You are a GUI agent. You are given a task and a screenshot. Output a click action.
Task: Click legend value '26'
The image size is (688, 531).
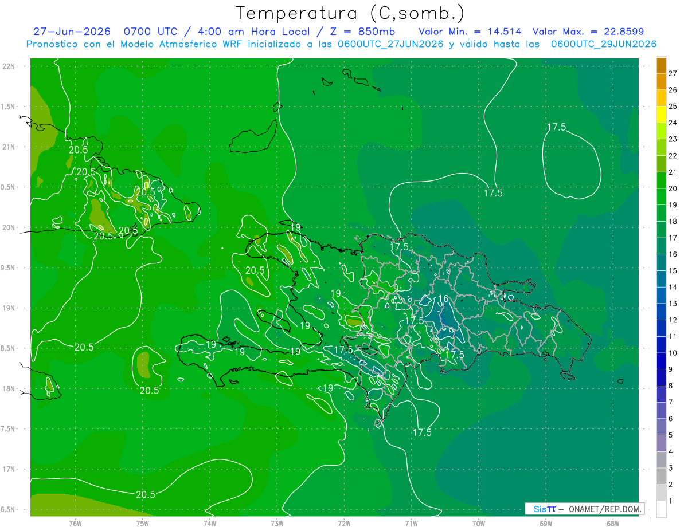[673, 90]
